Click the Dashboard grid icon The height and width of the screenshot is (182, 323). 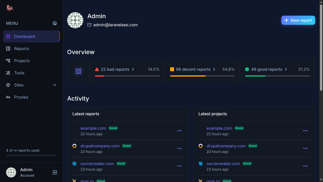pos(8,36)
